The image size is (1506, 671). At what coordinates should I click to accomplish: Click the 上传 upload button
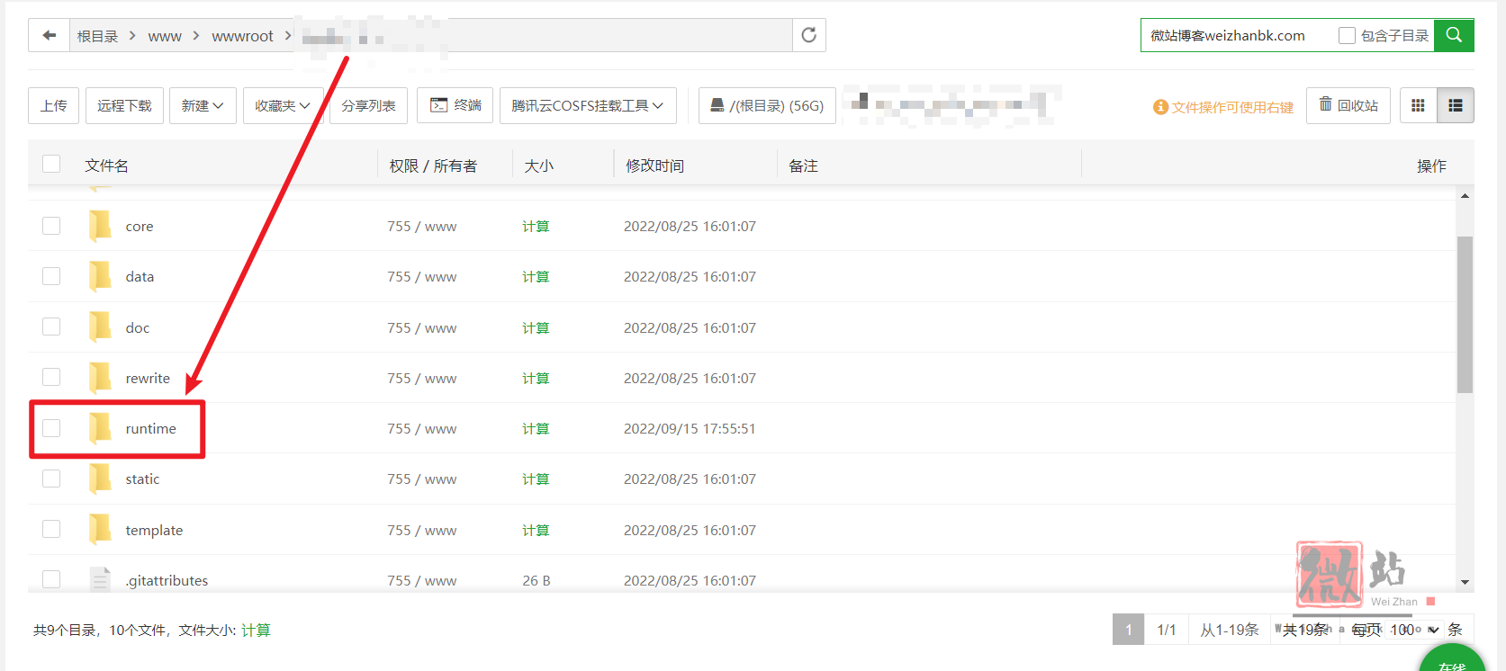[54, 105]
